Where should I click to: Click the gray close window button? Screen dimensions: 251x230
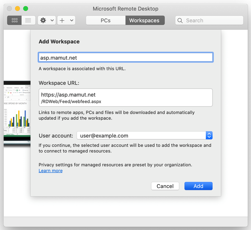10,9
